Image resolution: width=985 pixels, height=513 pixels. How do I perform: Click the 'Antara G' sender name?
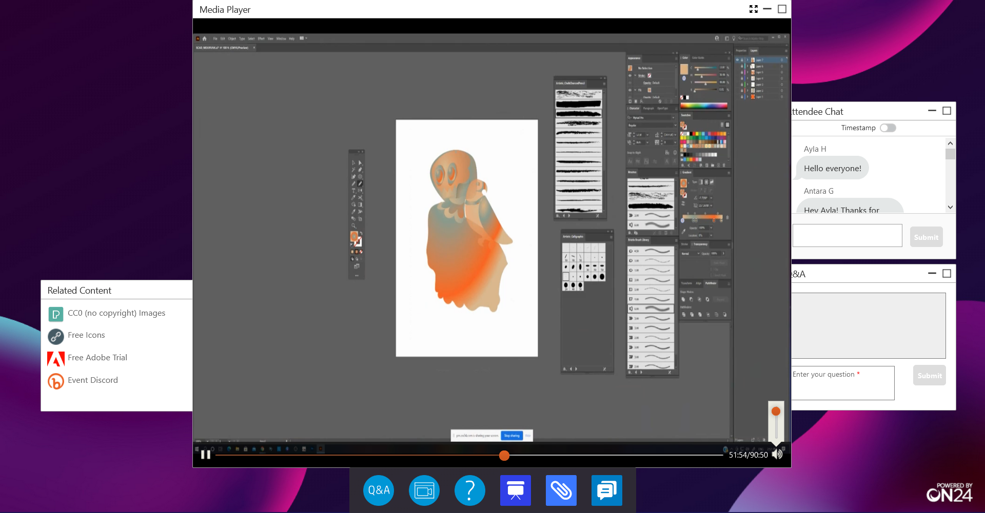click(x=818, y=191)
